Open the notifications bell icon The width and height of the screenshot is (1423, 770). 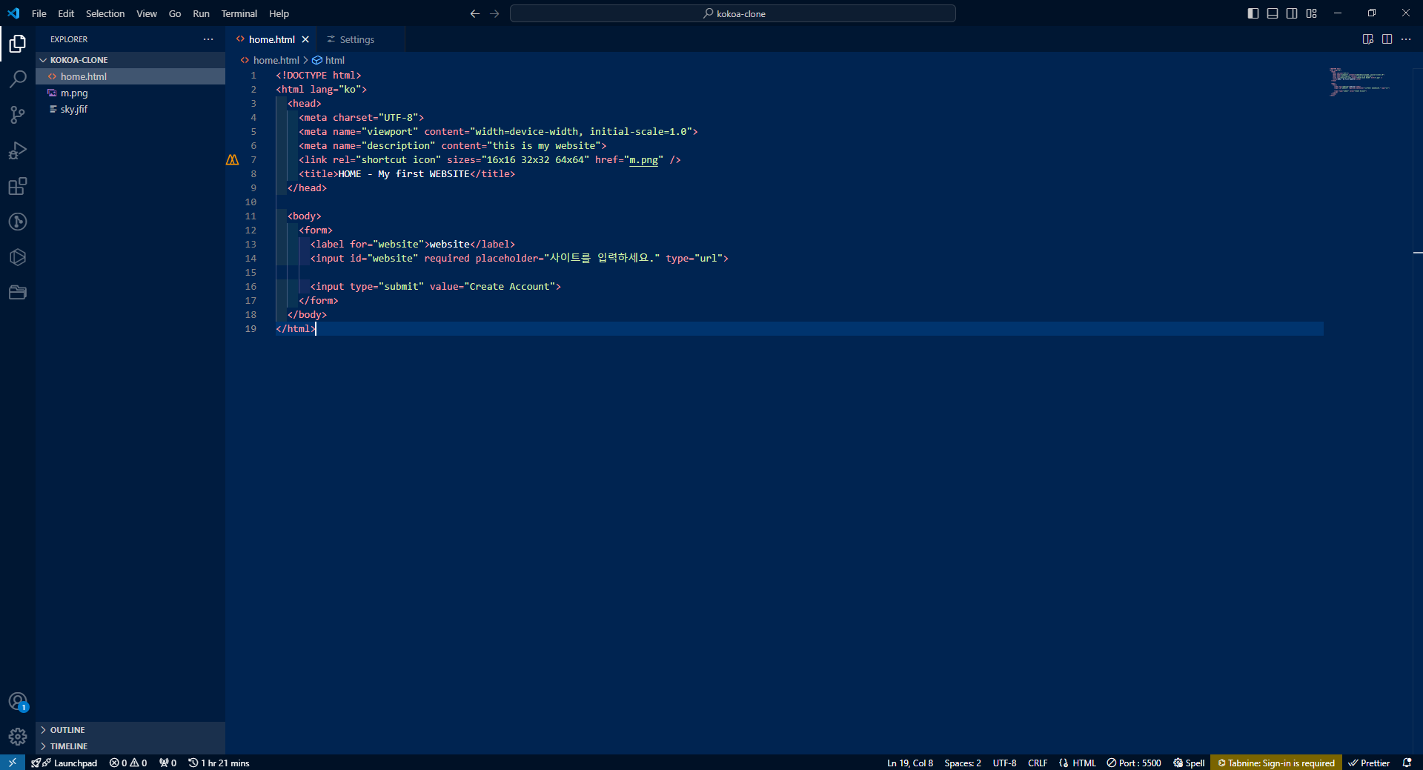tap(1407, 763)
